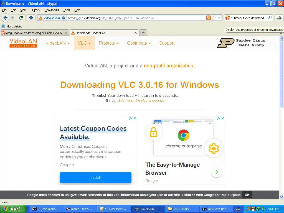Switch to memz - Microsoft taskbar window

tap(80, 209)
